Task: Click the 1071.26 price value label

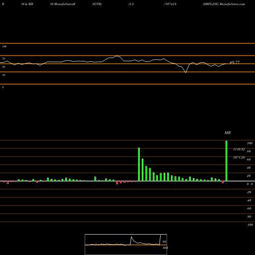Action: click(239, 158)
